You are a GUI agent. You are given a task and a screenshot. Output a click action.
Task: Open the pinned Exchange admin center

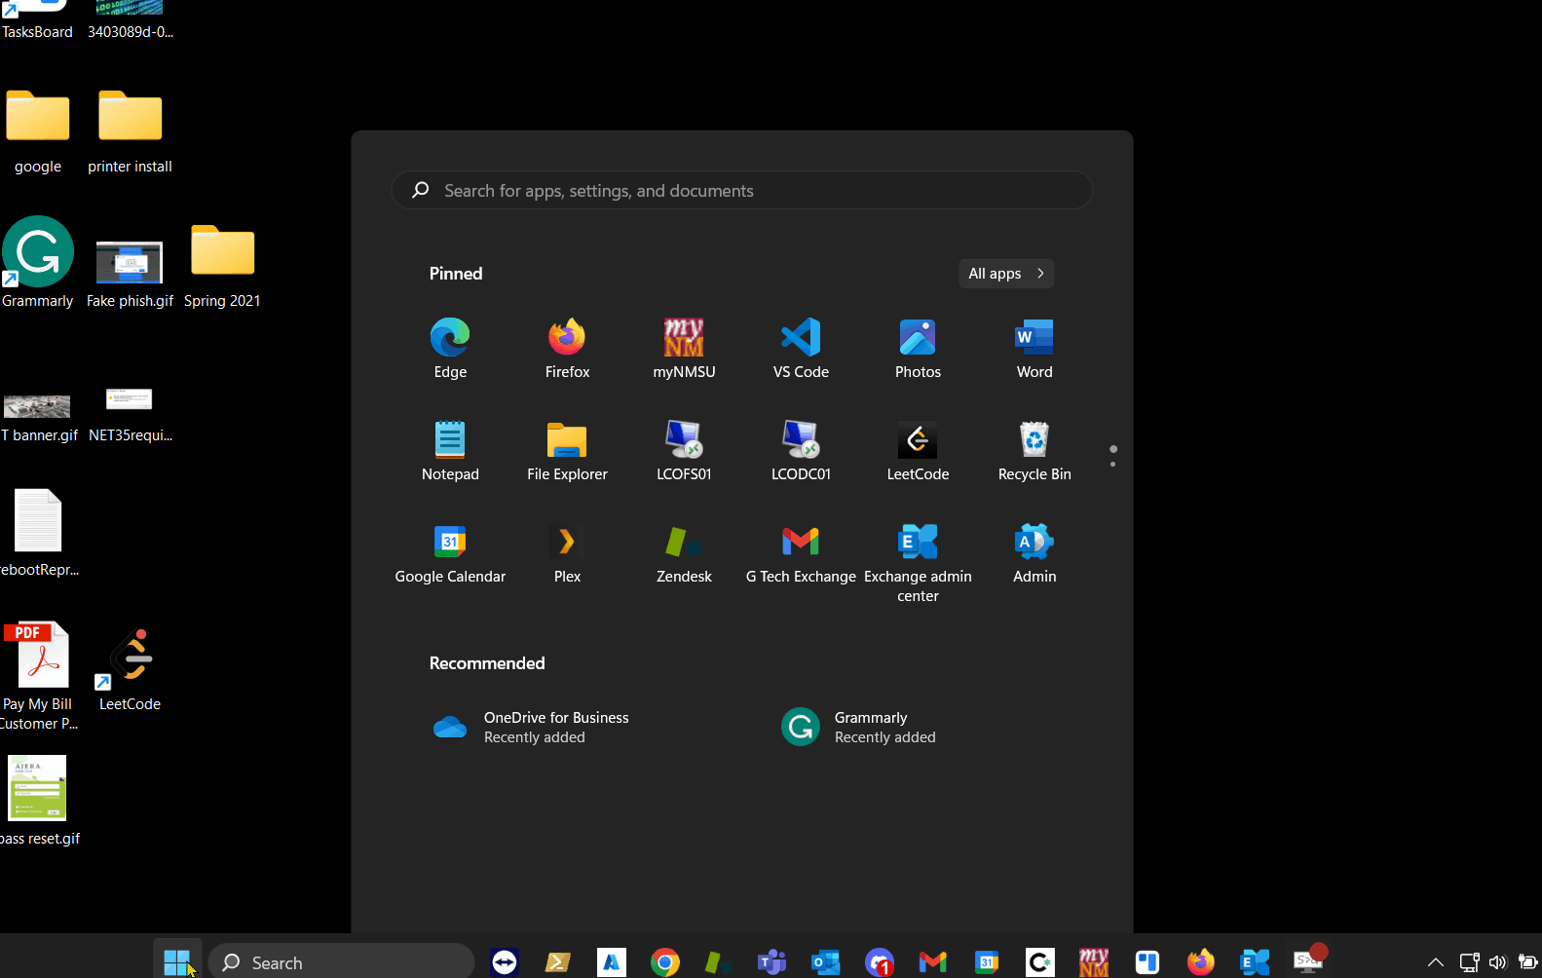pyautogui.click(x=918, y=562)
